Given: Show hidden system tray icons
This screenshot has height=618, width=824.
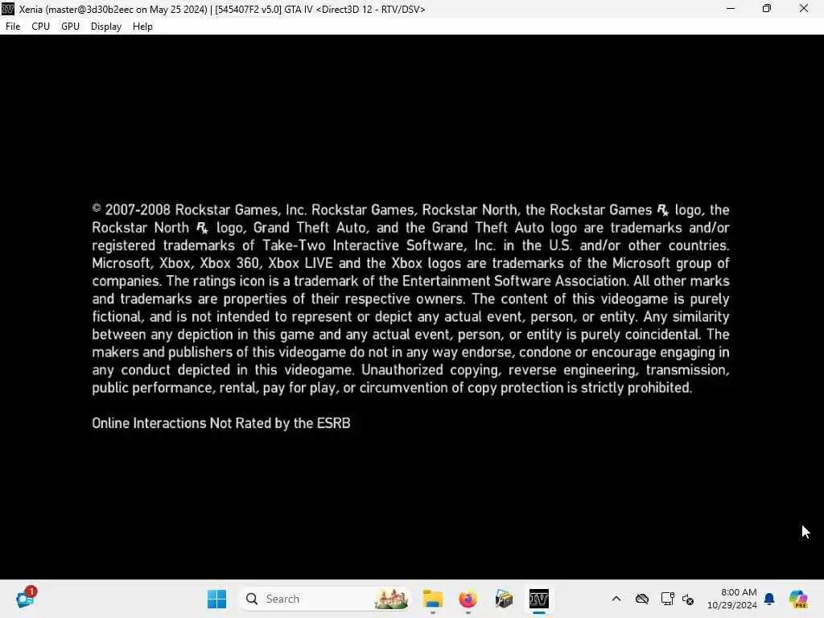Looking at the screenshot, I should click(x=616, y=599).
